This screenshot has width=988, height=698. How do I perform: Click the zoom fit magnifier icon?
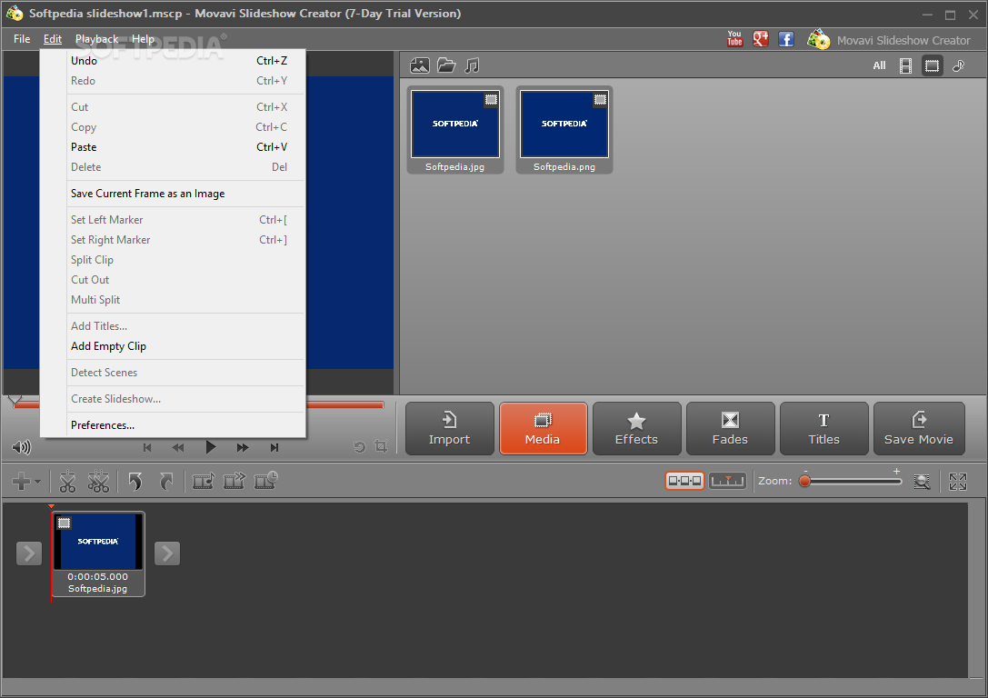point(922,482)
